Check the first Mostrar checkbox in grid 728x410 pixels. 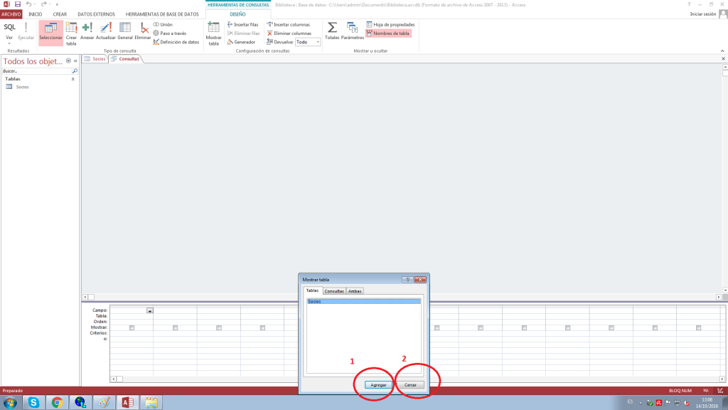pos(132,327)
